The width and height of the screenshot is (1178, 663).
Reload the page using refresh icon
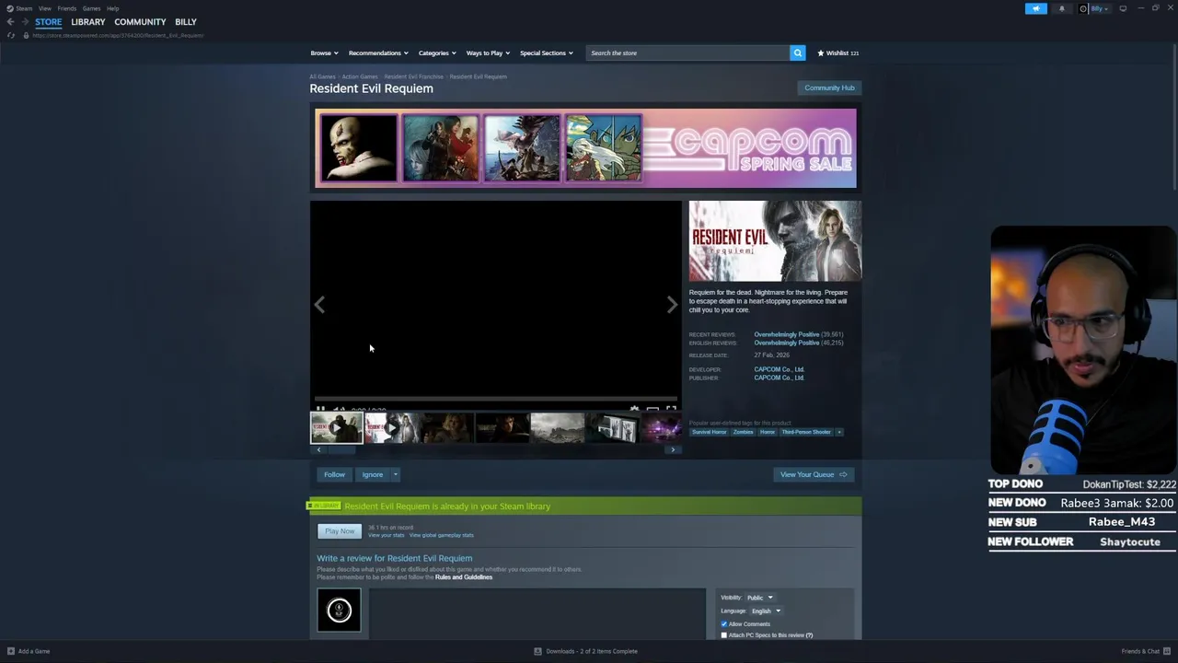(10, 35)
